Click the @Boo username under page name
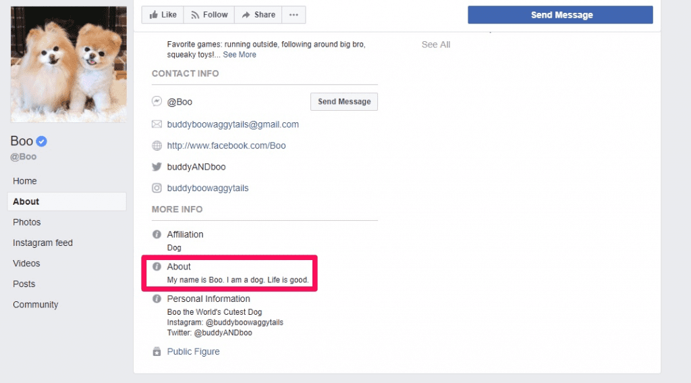 point(24,157)
